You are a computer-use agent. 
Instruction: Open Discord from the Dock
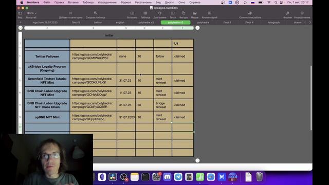coord(167,177)
